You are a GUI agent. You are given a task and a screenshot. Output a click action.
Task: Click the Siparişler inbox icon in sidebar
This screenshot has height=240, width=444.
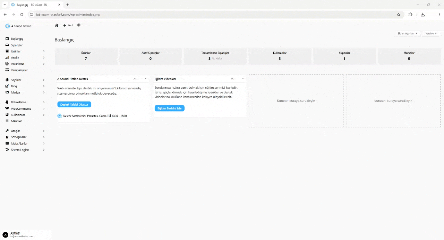(x=7, y=45)
